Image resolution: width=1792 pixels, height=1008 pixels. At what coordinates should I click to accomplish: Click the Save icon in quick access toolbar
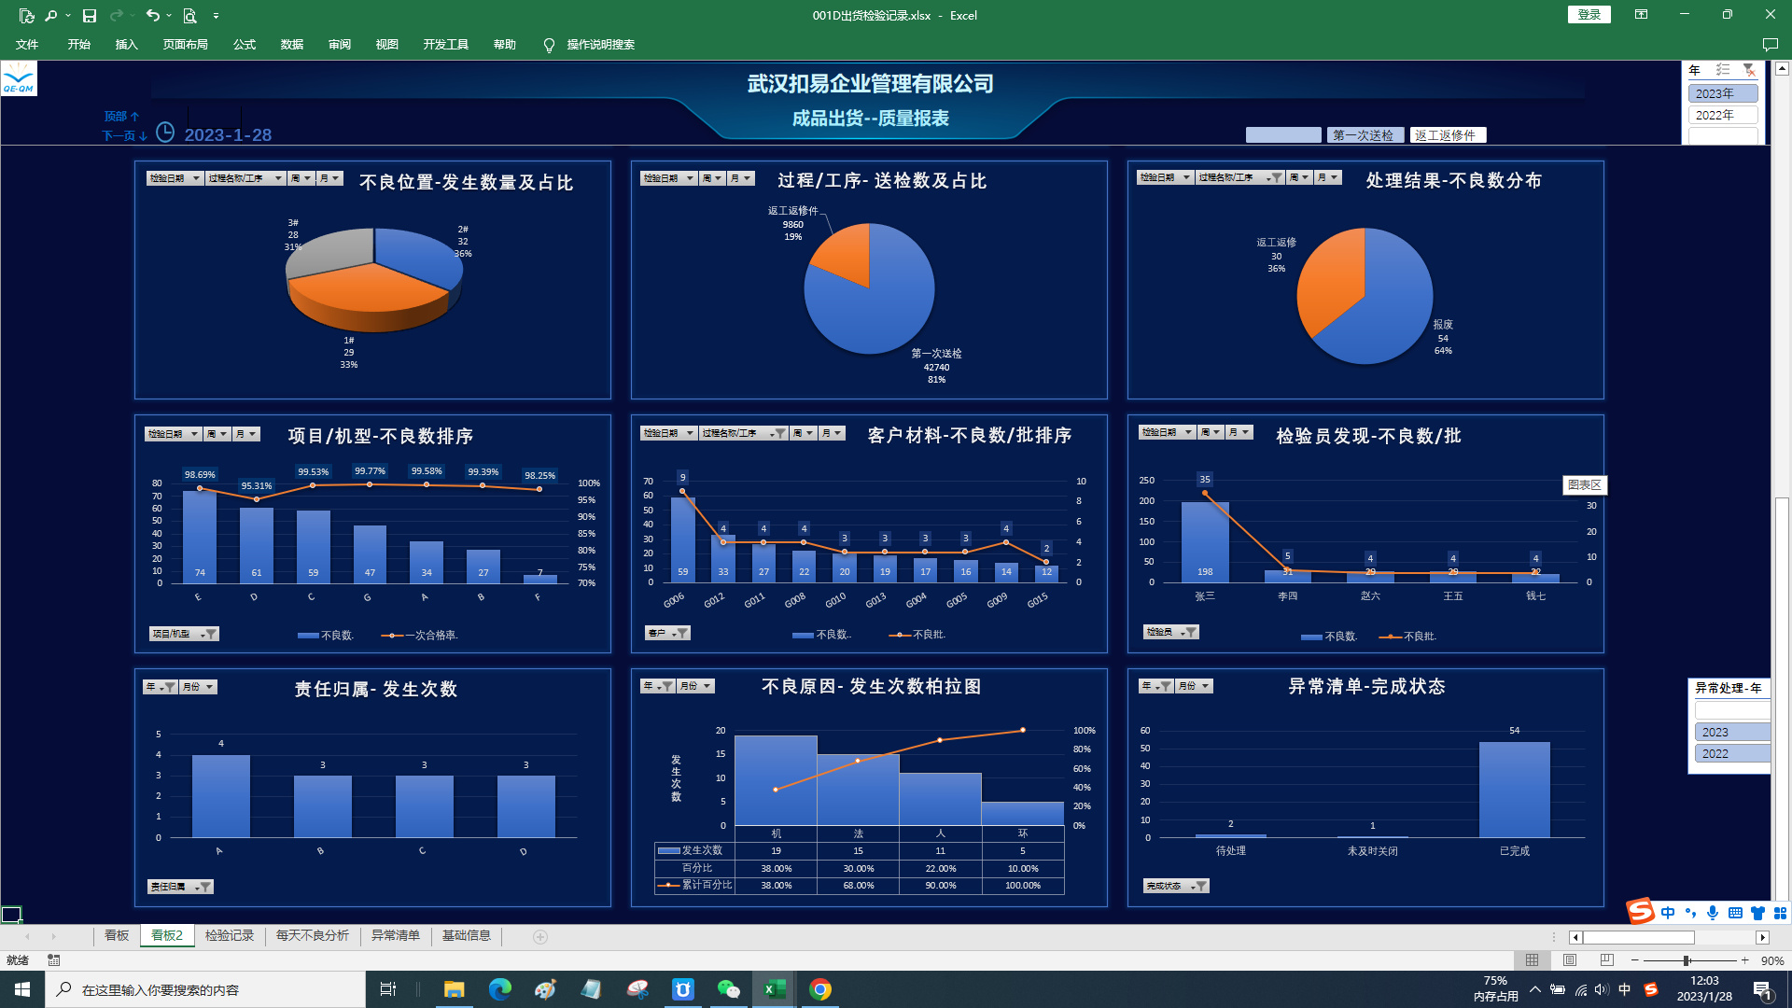[90, 16]
